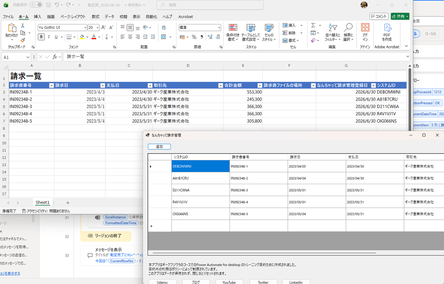Toggle the AutoSave switch
Viewport: 444px width, 284px height.
[x=36, y=5]
